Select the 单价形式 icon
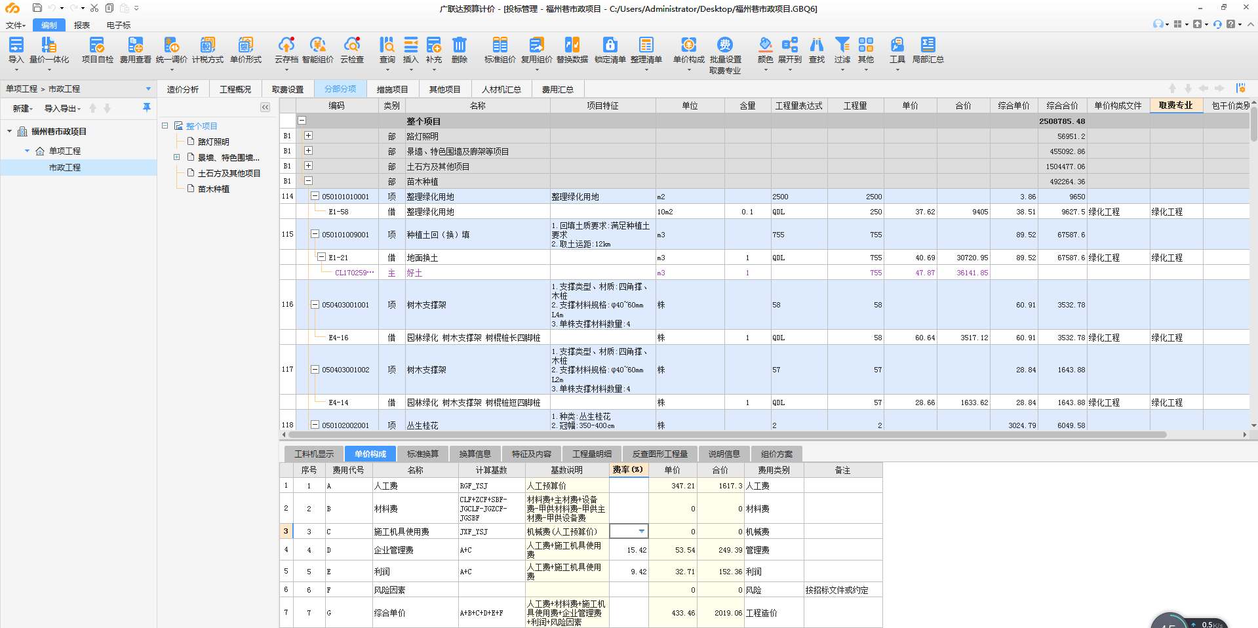Screen dimensions: 1258x628 [x=246, y=50]
